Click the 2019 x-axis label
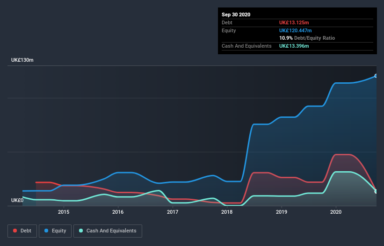The width and height of the screenshot is (384, 246). click(x=282, y=212)
